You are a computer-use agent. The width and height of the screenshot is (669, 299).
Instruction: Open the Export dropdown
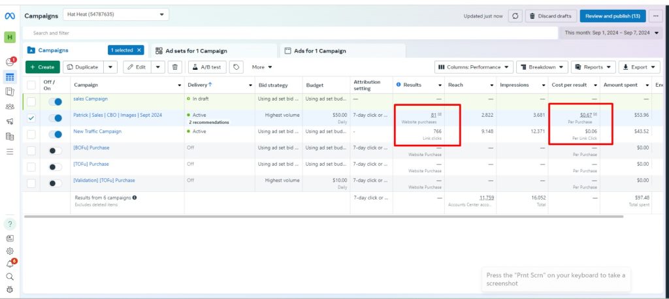639,67
